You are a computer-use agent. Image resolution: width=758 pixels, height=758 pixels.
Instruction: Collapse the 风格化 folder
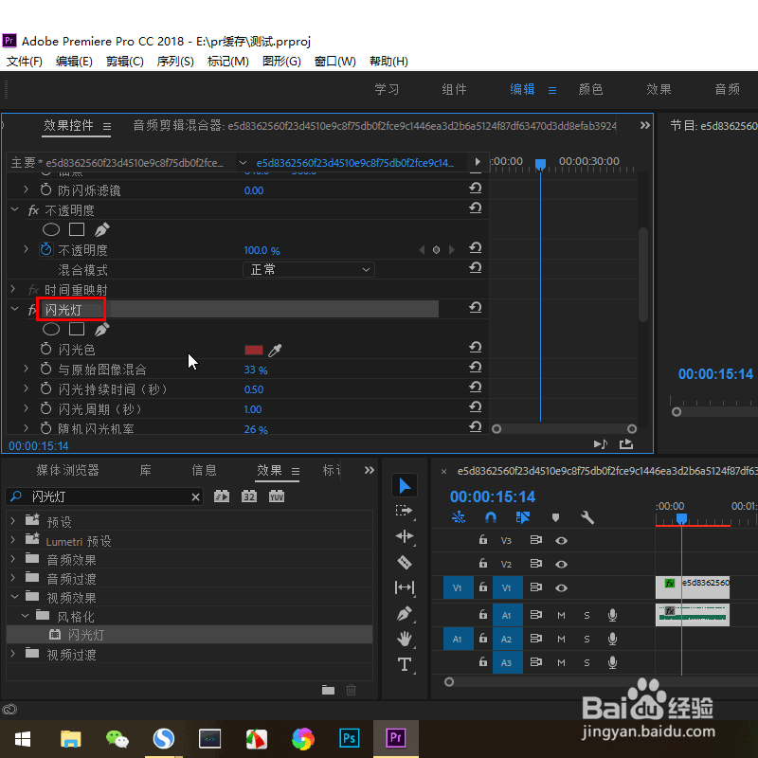pyautogui.click(x=26, y=616)
